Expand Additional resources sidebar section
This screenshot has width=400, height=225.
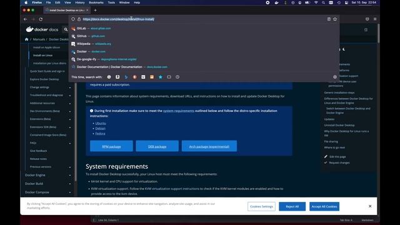point(70,104)
